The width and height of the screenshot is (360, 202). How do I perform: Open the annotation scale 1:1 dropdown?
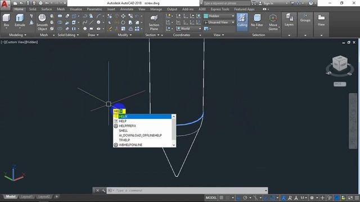pyautogui.click(x=304, y=198)
